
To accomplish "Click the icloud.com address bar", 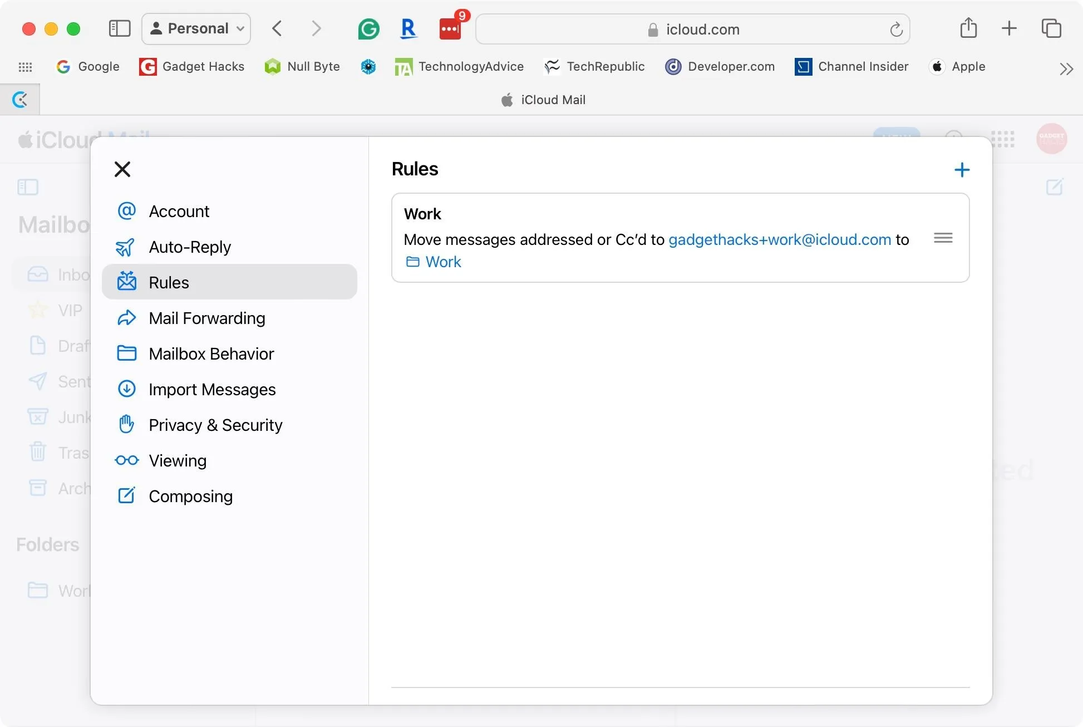I will (693, 29).
